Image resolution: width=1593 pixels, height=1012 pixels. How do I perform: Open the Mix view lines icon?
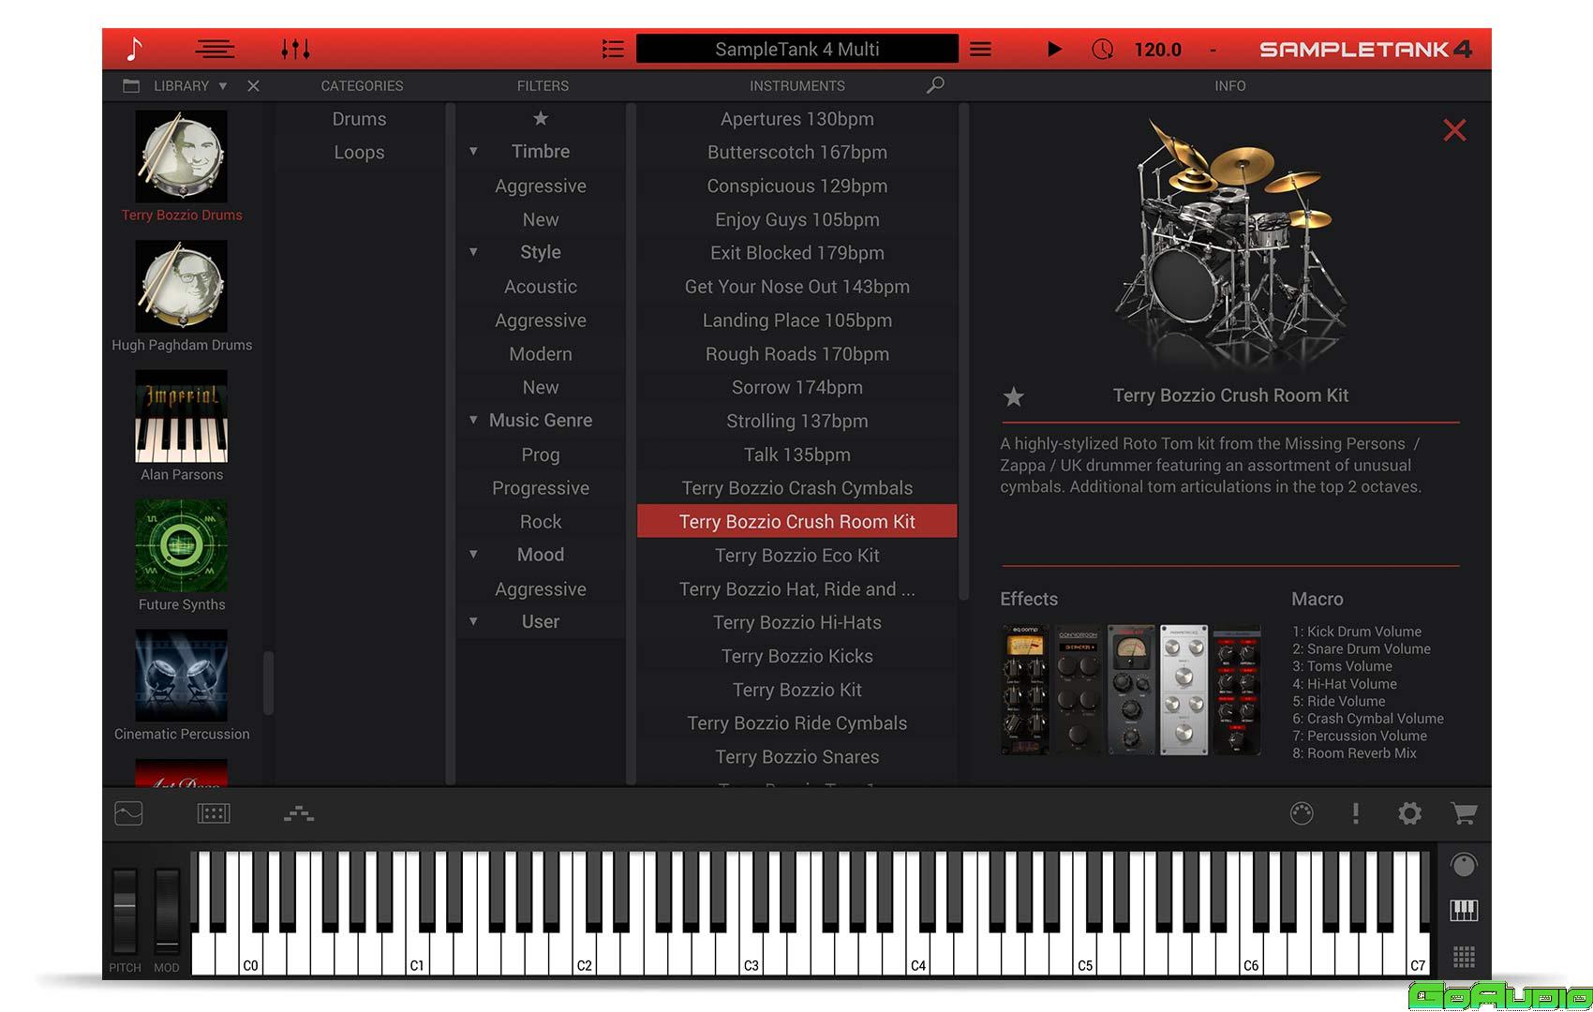[215, 49]
